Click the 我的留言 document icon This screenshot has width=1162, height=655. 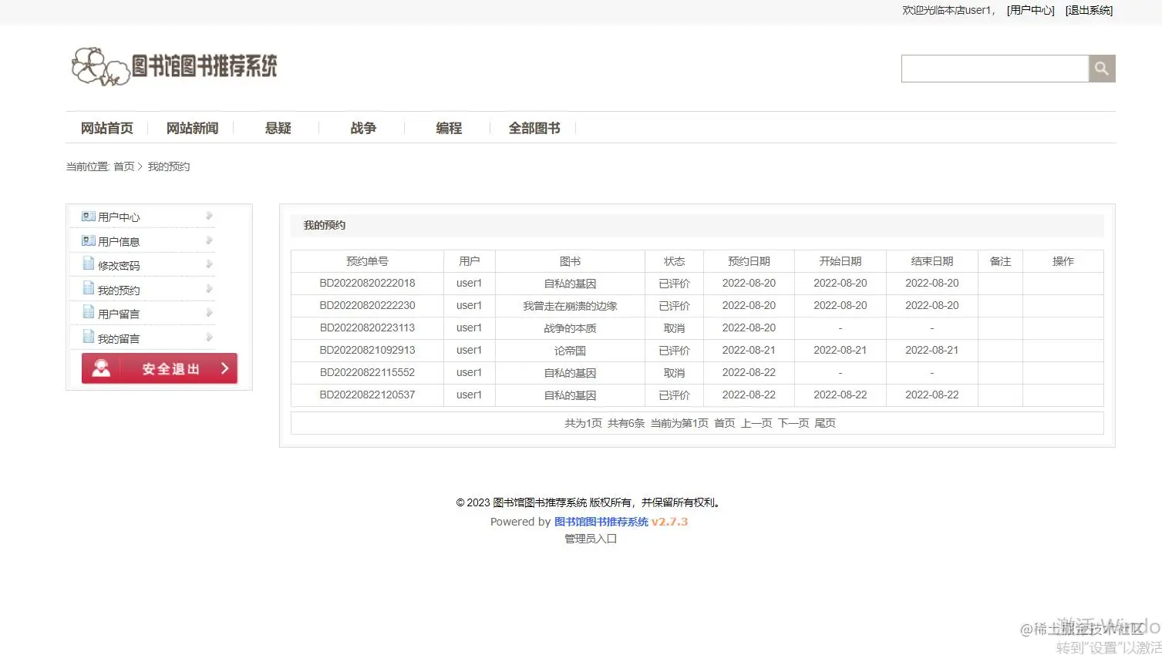coord(89,338)
